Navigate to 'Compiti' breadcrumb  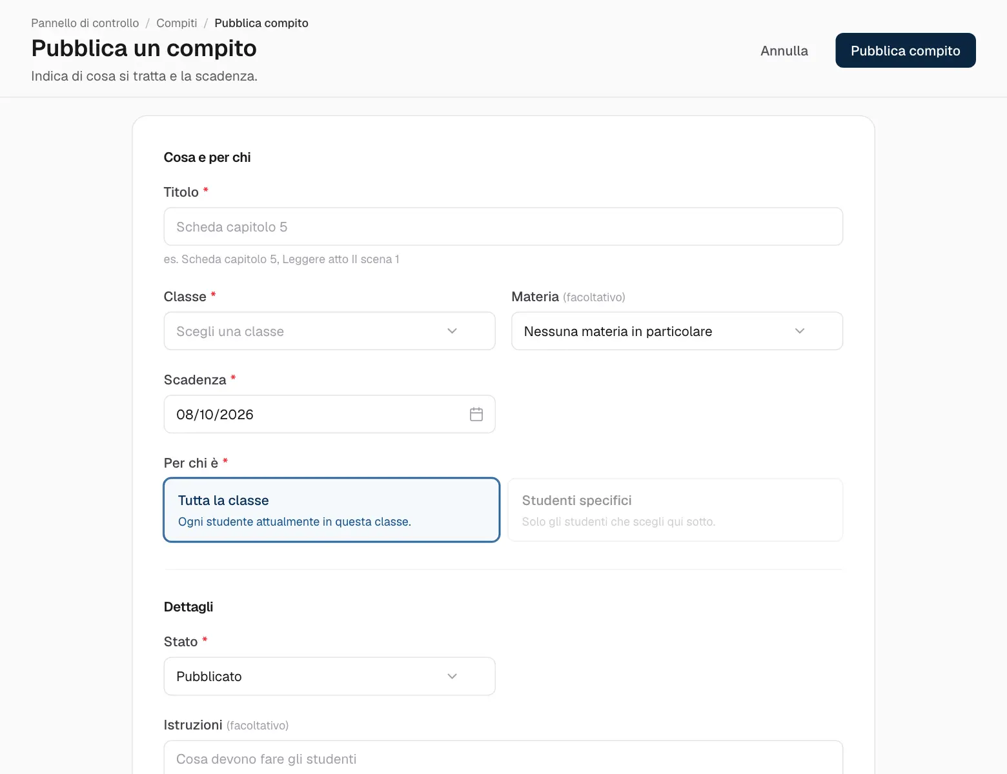pos(177,23)
